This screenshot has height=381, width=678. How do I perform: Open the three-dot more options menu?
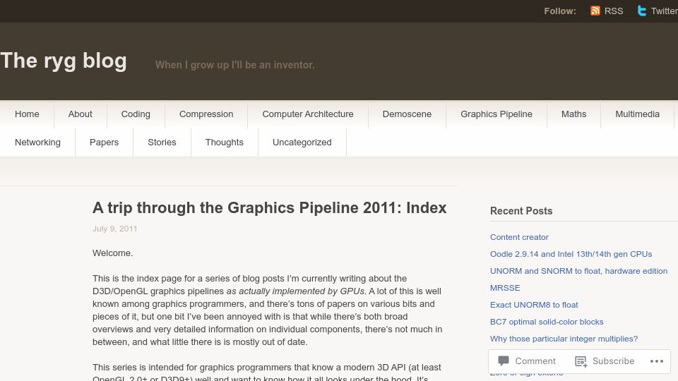coord(656,361)
